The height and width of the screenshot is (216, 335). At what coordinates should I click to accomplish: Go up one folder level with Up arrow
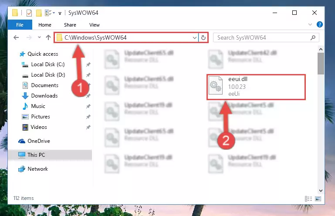coord(48,37)
